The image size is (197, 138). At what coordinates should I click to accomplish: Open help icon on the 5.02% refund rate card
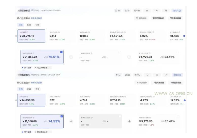click(x=153, y=32)
